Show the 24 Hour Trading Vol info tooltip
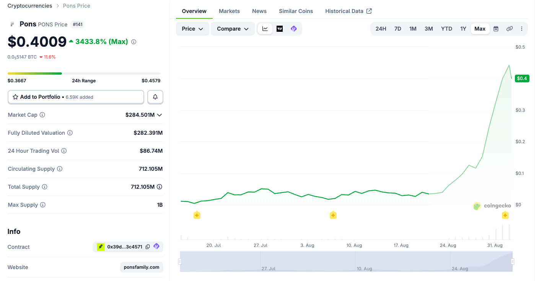This screenshot has width=539, height=281. coord(64,151)
